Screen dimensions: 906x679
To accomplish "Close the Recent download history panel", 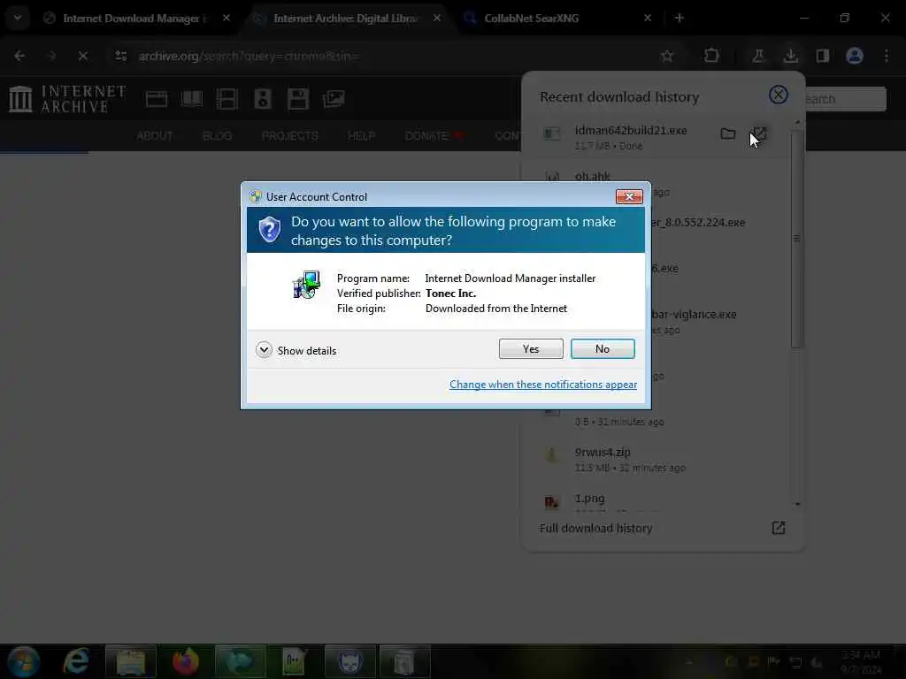I will 778,95.
